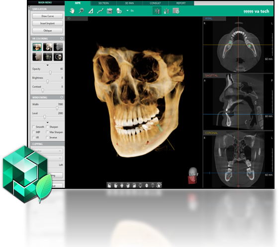The height and width of the screenshot is (247, 280).
Task: Switch to the SECTION tab
Action: coord(103,3)
